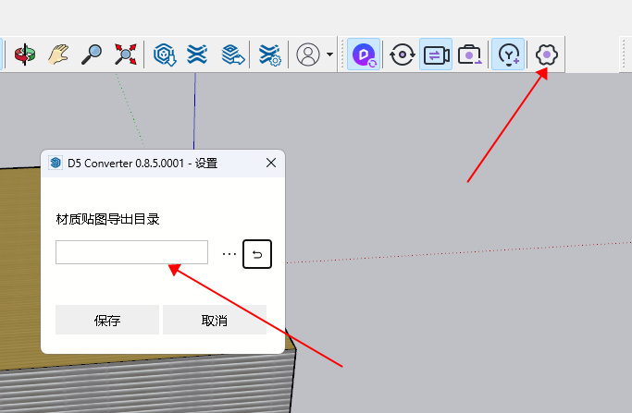The height and width of the screenshot is (413, 632).
Task: Open the Extension Warehouse icon
Action: (x=197, y=55)
